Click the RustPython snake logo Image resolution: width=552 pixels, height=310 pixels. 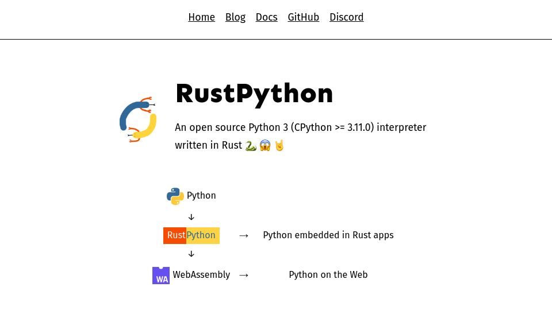pyautogui.click(x=137, y=119)
